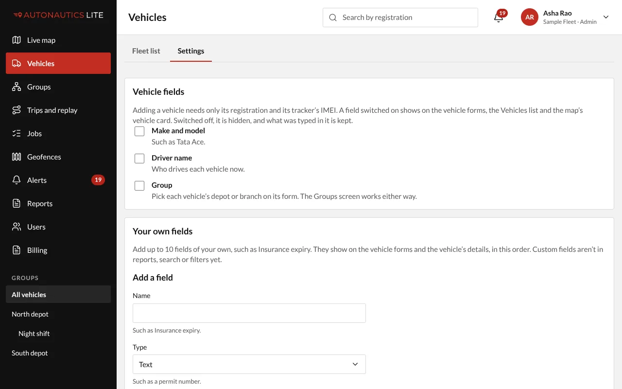This screenshot has width=622, height=389.
Task: Click the GROUPS sidebar section label
Action: 25,278
